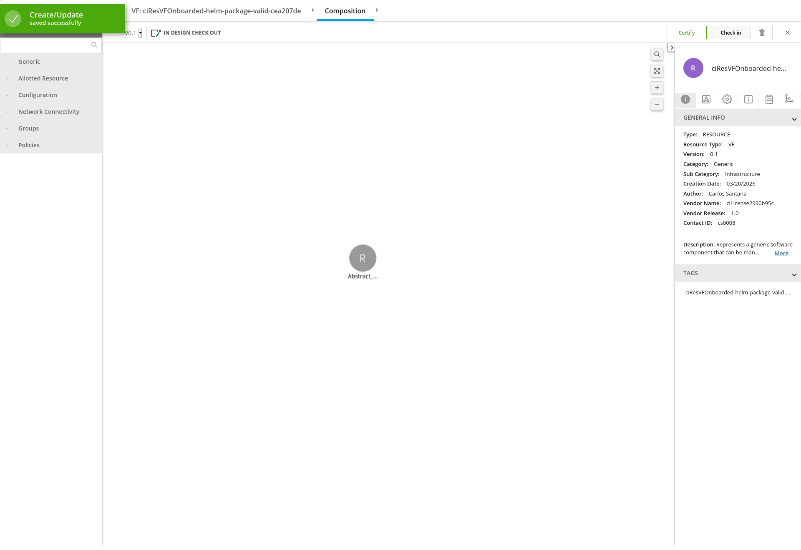This screenshot has height=550, width=801.
Task: Click the Certify button
Action: pyautogui.click(x=686, y=33)
